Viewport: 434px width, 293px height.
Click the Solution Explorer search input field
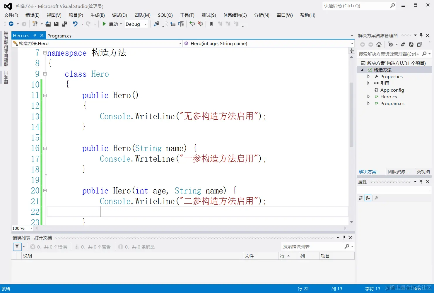click(389, 54)
